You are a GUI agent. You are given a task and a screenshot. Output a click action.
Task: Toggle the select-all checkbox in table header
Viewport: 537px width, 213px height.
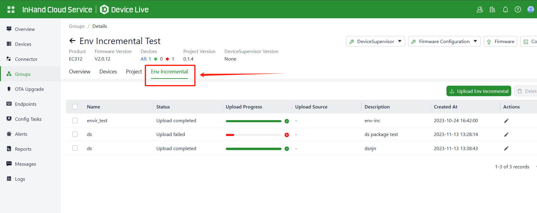pos(75,107)
